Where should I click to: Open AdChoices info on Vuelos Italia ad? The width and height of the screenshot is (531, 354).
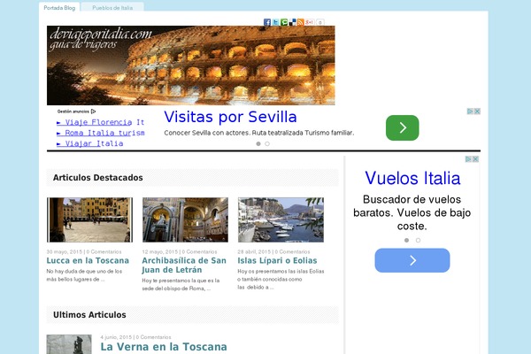click(x=468, y=159)
